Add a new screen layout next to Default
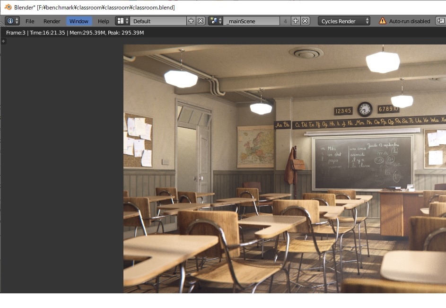The width and height of the screenshot is (446, 308). pyautogui.click(x=191, y=21)
